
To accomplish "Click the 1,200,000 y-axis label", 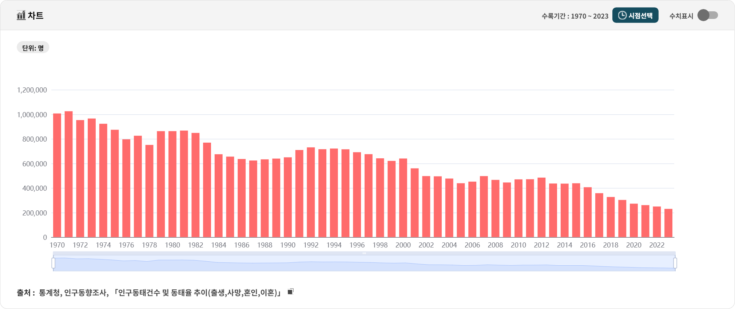I will 32,90.
